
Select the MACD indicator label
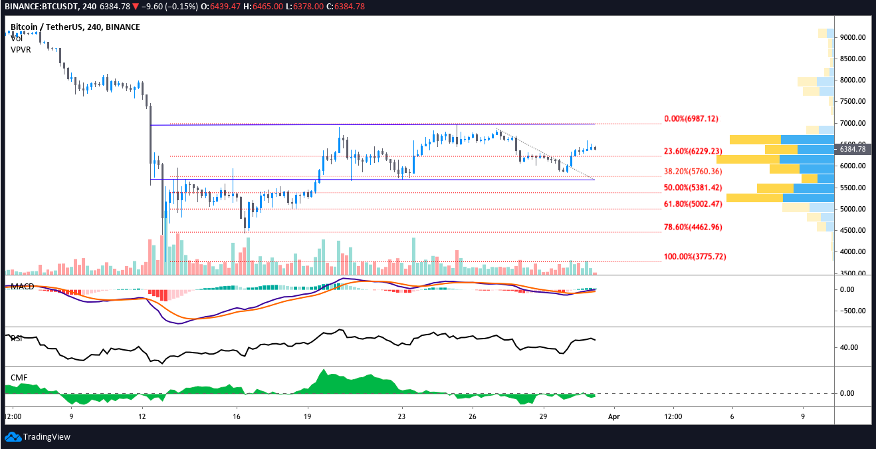[x=22, y=286]
